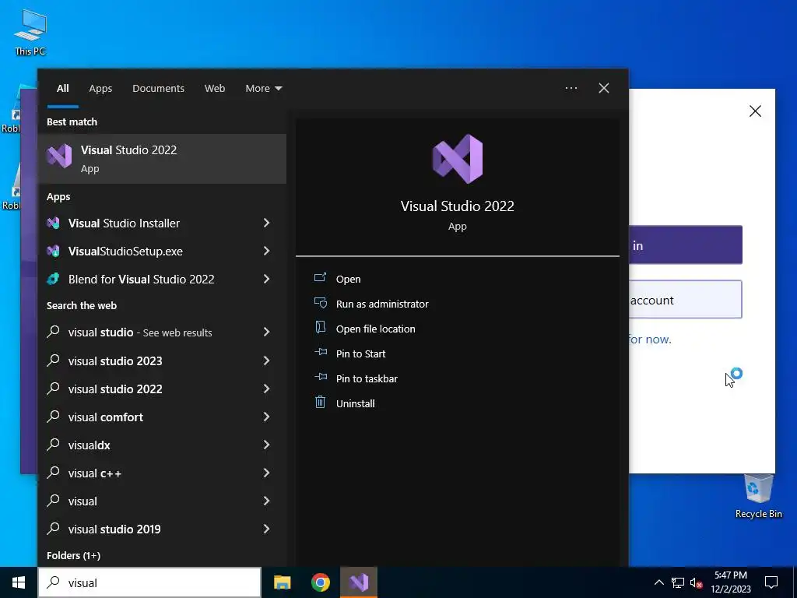Expand the 'visualdx' suggestion arrow

[266, 445]
